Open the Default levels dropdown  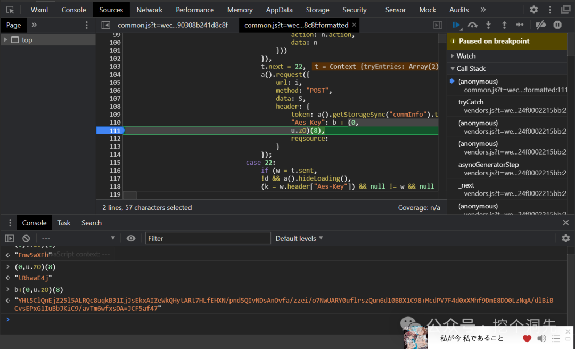coord(299,238)
